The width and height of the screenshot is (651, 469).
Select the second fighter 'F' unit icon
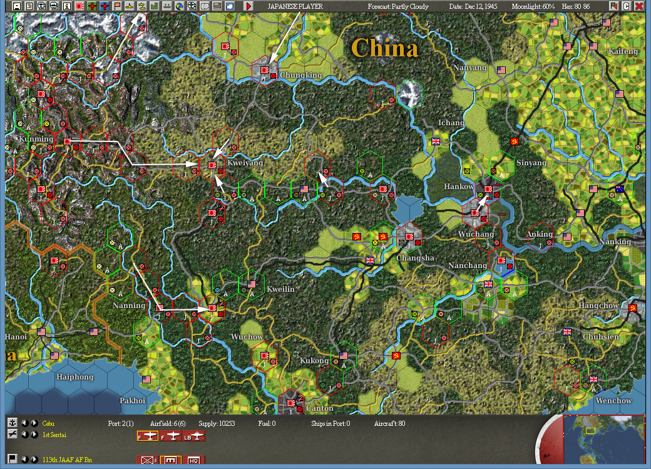171,436
